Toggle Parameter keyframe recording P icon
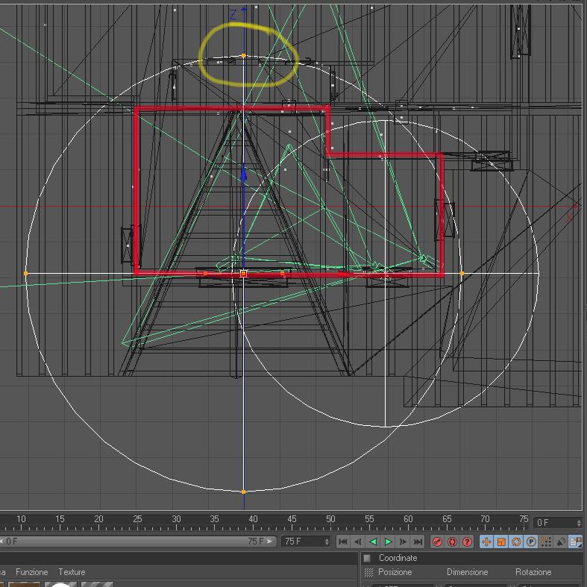The image size is (587, 587). point(531,542)
